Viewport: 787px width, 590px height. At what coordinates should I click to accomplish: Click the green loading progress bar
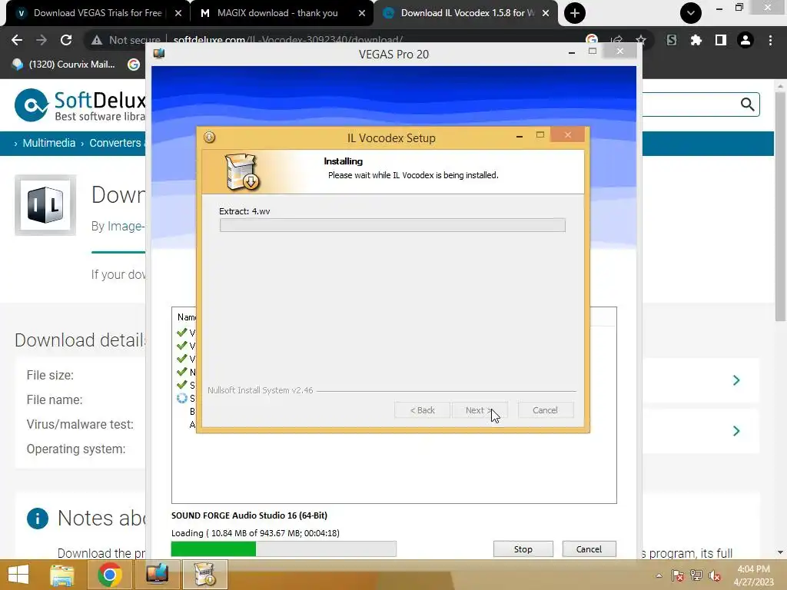[284, 549]
